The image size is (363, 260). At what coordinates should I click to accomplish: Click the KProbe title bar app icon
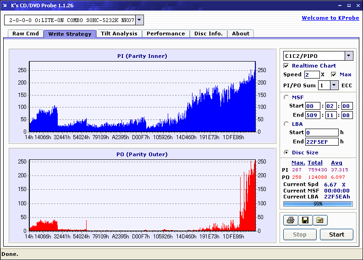coord(5,6)
